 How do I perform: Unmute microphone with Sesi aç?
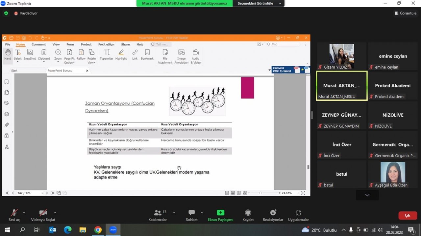point(14,213)
